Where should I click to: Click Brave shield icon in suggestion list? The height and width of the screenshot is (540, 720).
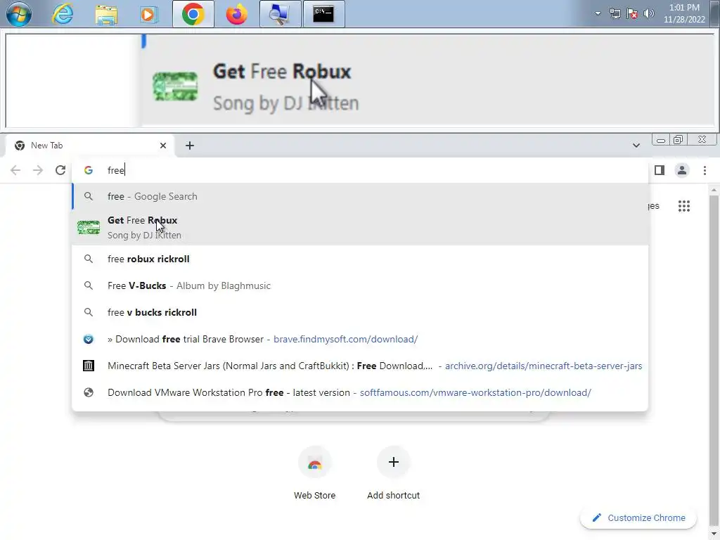click(88, 339)
